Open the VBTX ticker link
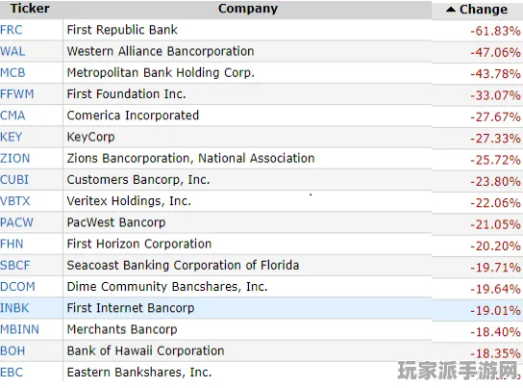The height and width of the screenshot is (388, 523). 15,201
